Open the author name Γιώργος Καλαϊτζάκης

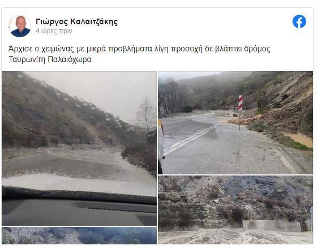(76, 21)
